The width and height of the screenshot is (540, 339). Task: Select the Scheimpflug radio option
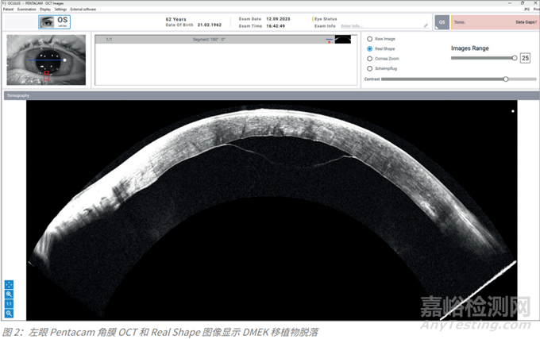[370, 68]
